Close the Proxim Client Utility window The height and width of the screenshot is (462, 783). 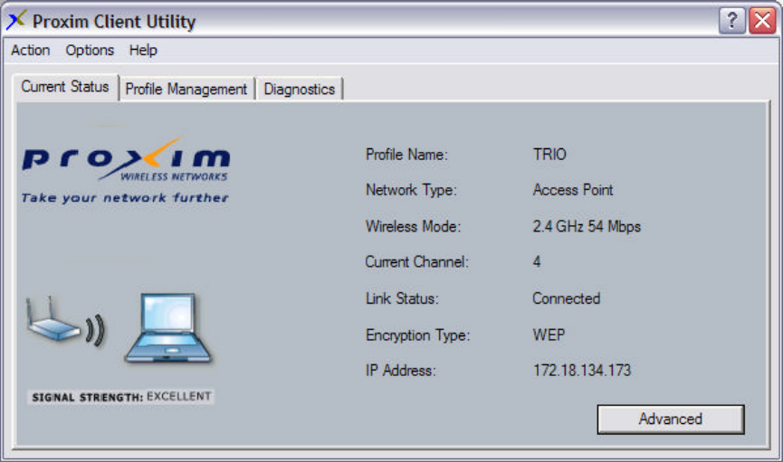(762, 21)
